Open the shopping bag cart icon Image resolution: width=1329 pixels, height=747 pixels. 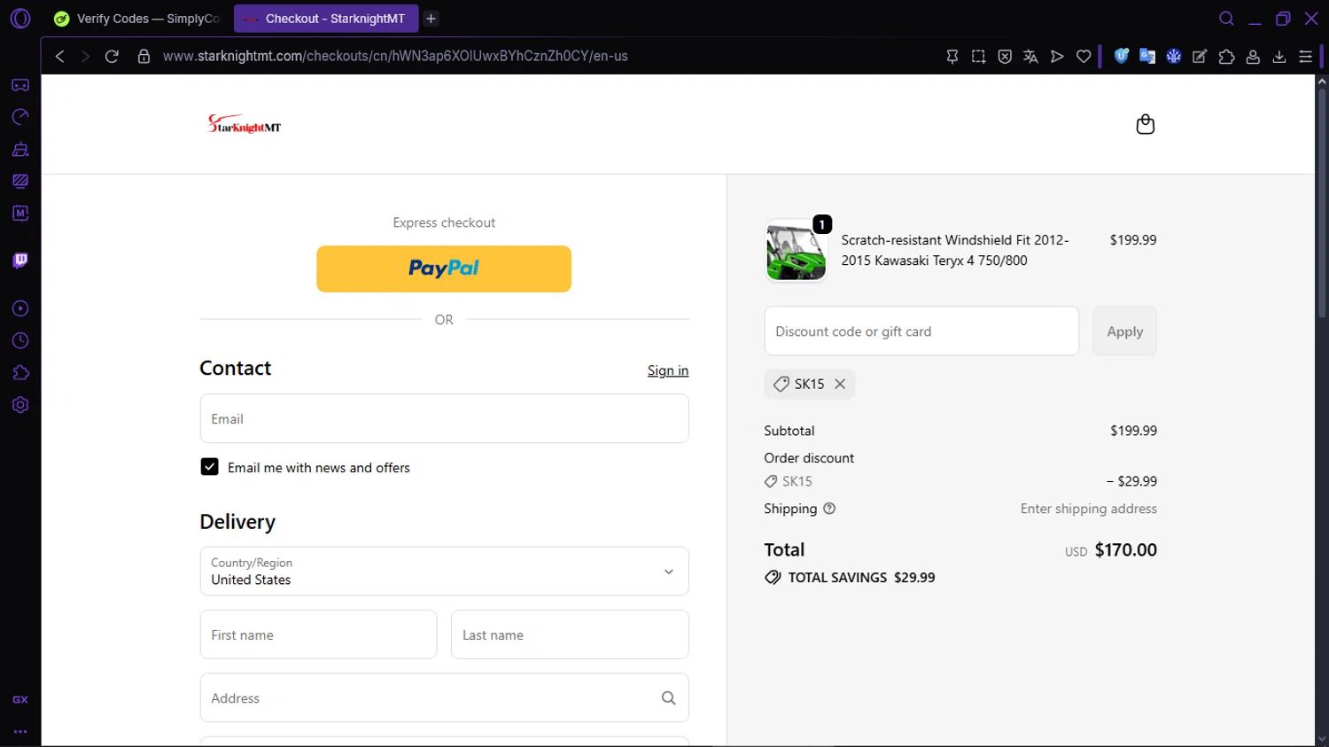click(1146, 124)
